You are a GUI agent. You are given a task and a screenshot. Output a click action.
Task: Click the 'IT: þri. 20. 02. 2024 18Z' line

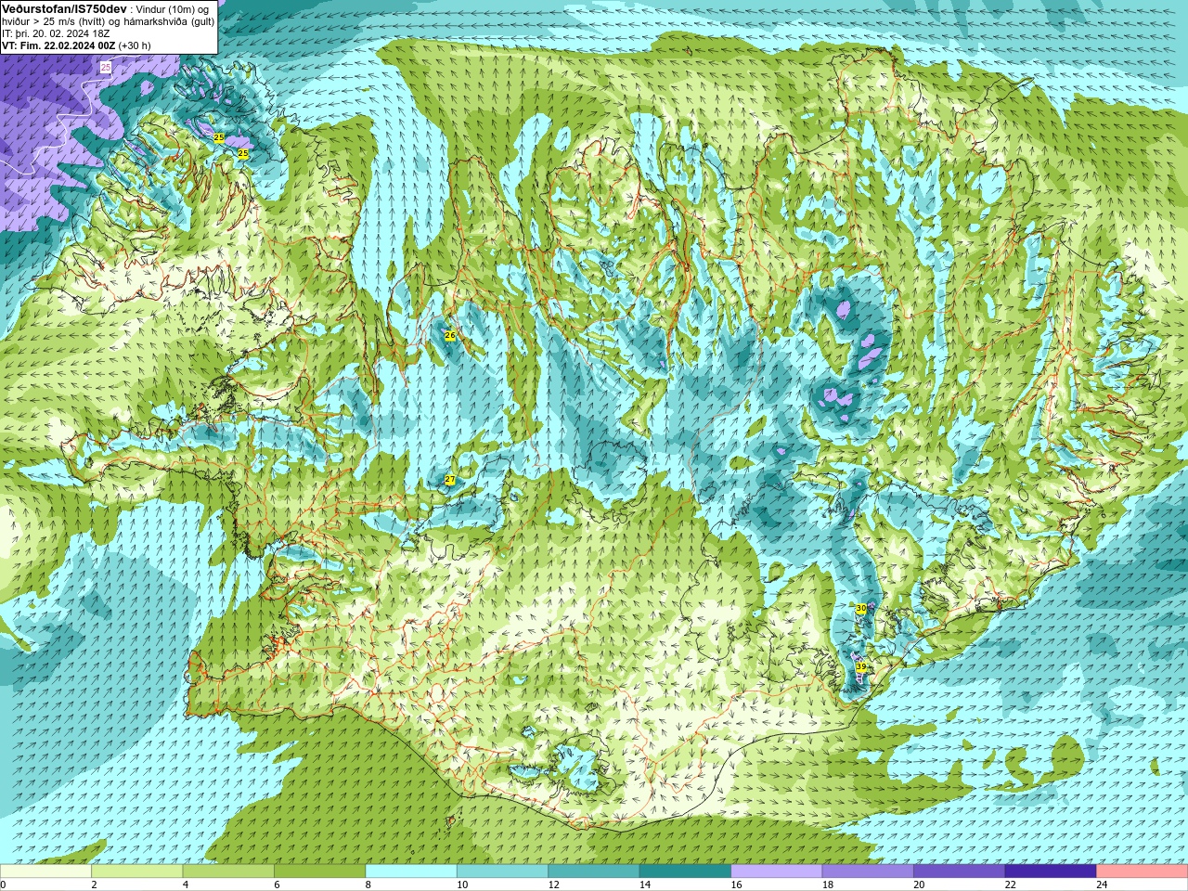coord(56,33)
